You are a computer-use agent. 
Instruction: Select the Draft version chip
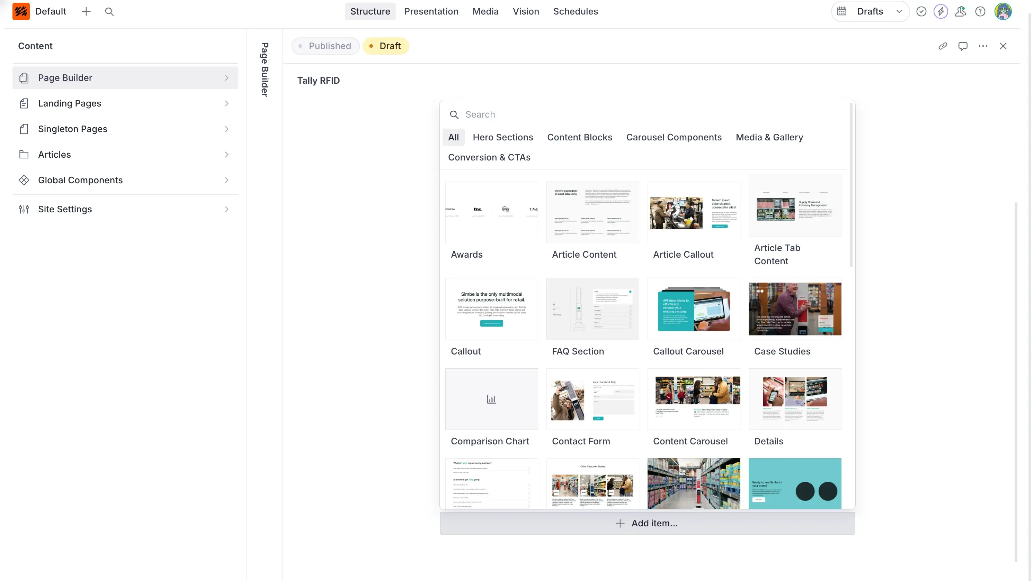tap(385, 46)
